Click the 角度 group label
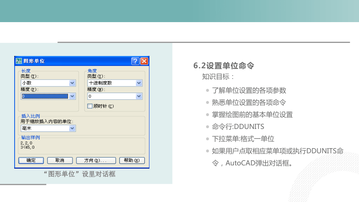Screen dimensions: 359x202 pyautogui.click(x=92, y=71)
